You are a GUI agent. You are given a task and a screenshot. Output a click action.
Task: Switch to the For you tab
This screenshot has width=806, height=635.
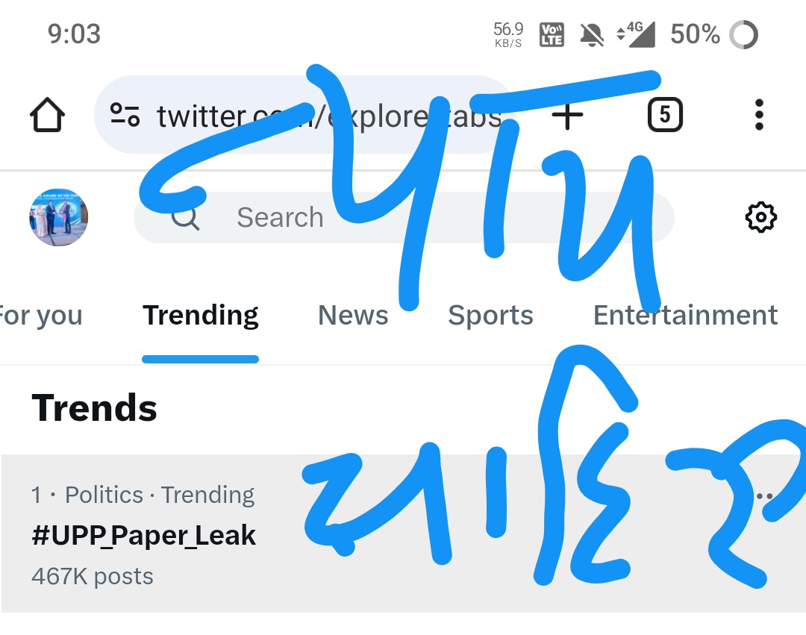[40, 315]
